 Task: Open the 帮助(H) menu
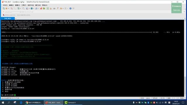pyautogui.click(x=45, y=5)
